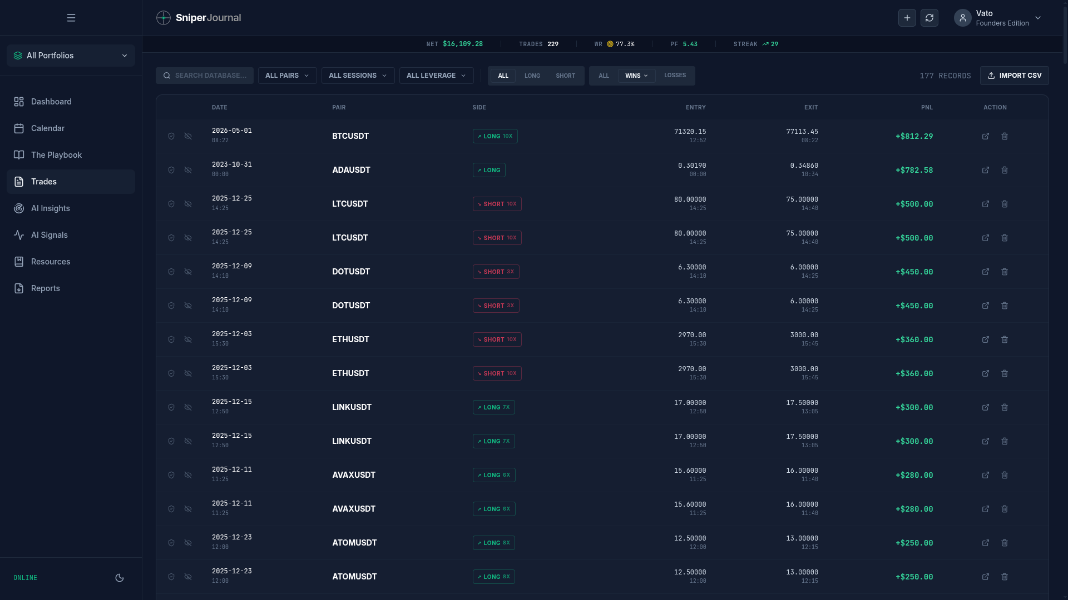1068x600 pixels.
Task: Click shield icon on first LTCUSDT row
Action: point(171,204)
